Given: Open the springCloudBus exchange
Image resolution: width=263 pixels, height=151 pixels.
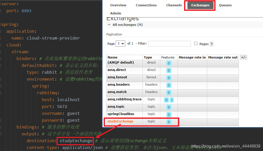Looking at the screenshot, I should (121, 114).
